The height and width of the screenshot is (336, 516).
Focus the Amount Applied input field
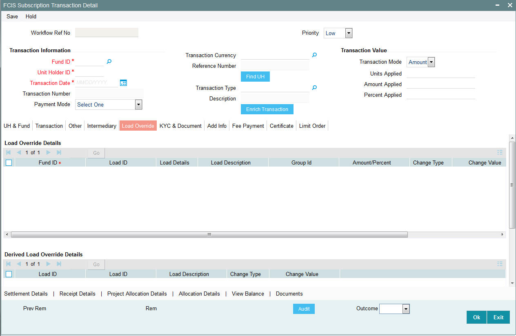[441, 84]
